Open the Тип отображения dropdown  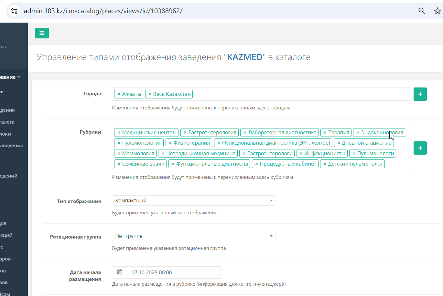(193, 200)
